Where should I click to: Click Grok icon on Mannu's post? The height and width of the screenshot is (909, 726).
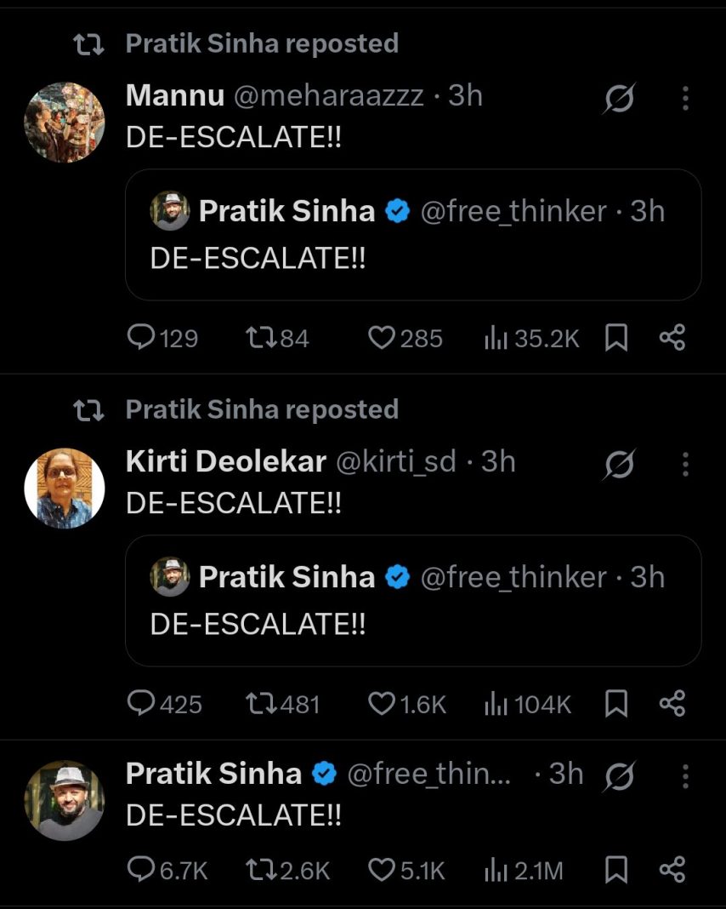click(619, 100)
